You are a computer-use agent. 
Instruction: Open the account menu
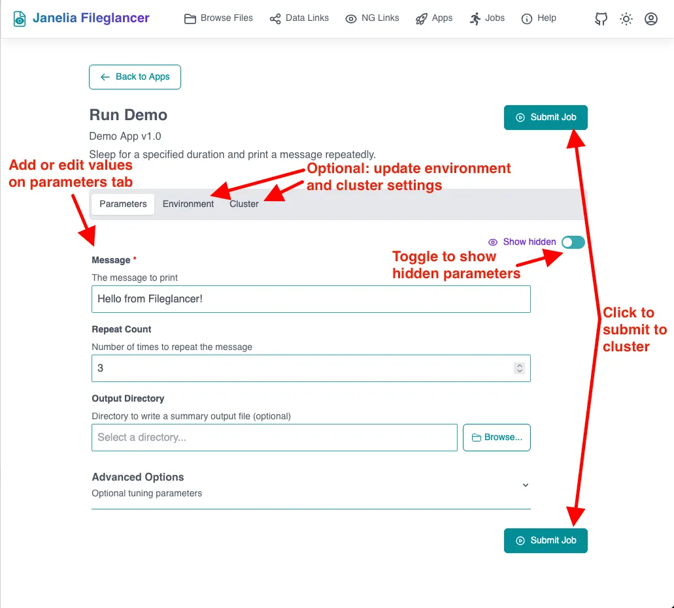(650, 19)
